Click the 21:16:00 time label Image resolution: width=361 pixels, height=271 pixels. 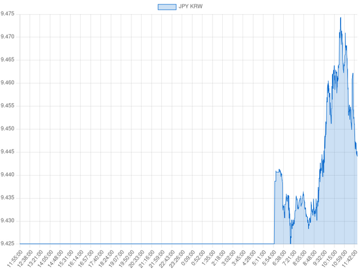[147, 259]
